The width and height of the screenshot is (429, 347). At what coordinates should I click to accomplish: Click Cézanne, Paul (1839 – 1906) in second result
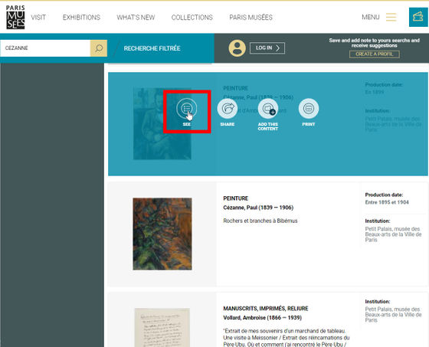click(x=258, y=208)
